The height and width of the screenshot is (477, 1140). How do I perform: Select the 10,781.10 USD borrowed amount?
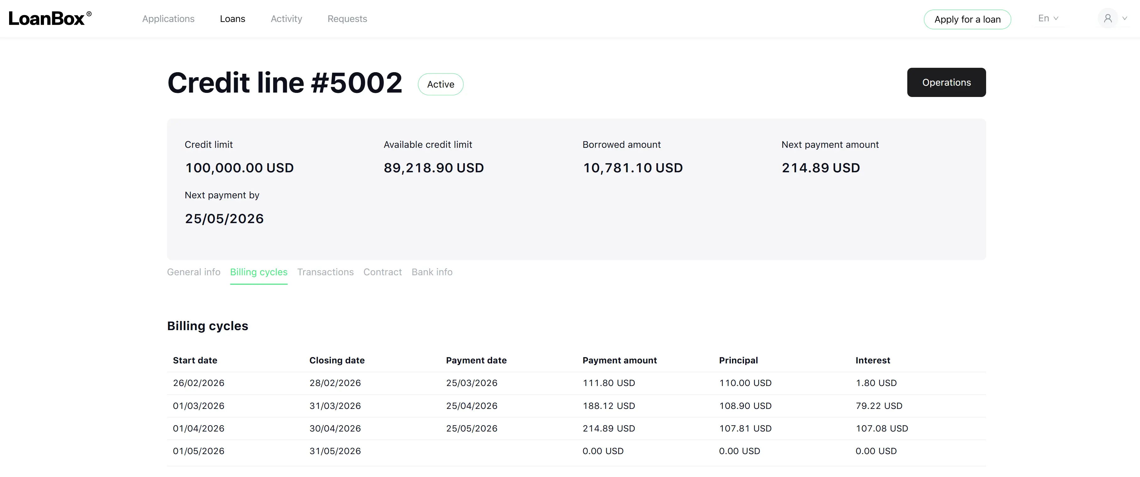[633, 168]
